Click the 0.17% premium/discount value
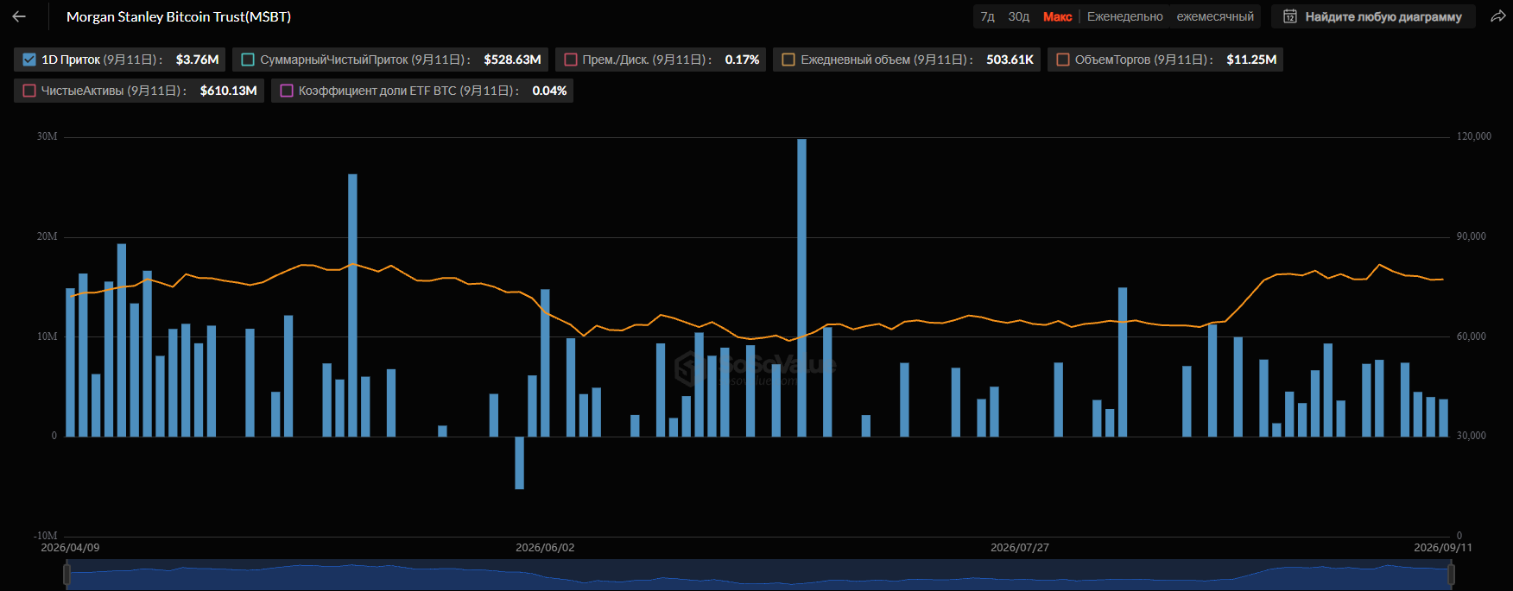 742,60
